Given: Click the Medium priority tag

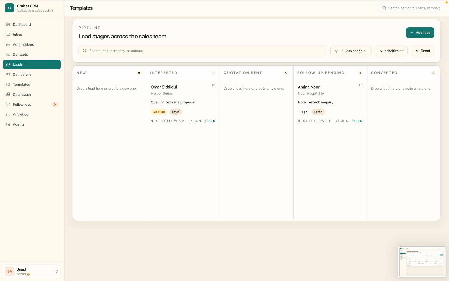Looking at the screenshot, I should (x=159, y=112).
